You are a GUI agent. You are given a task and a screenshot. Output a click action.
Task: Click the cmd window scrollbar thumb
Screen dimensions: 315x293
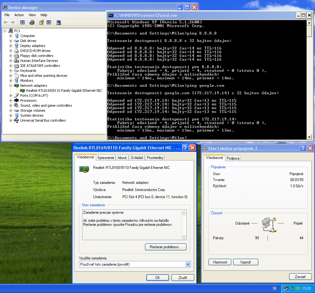pos(309,31)
